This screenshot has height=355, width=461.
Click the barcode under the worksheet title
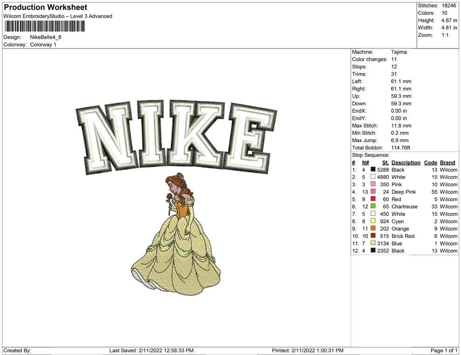pos(44,26)
